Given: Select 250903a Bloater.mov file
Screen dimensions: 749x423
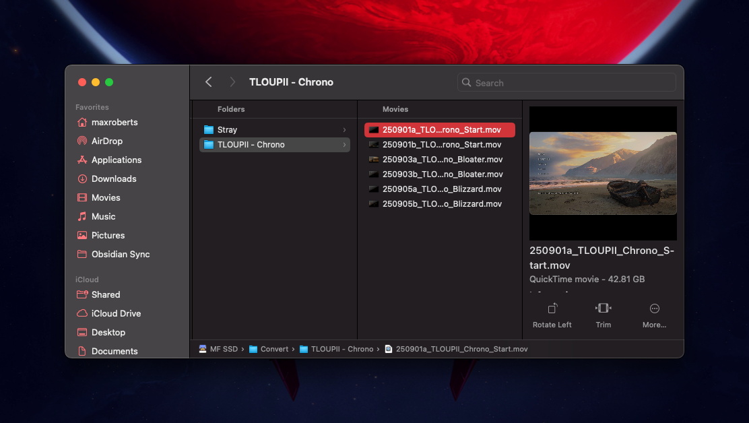Looking at the screenshot, I should click(441, 160).
